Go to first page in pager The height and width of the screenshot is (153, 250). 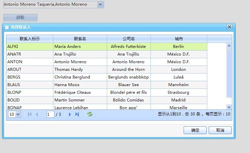coord(30,114)
